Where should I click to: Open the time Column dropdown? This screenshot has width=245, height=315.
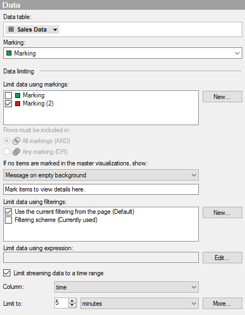[x=194, y=287]
